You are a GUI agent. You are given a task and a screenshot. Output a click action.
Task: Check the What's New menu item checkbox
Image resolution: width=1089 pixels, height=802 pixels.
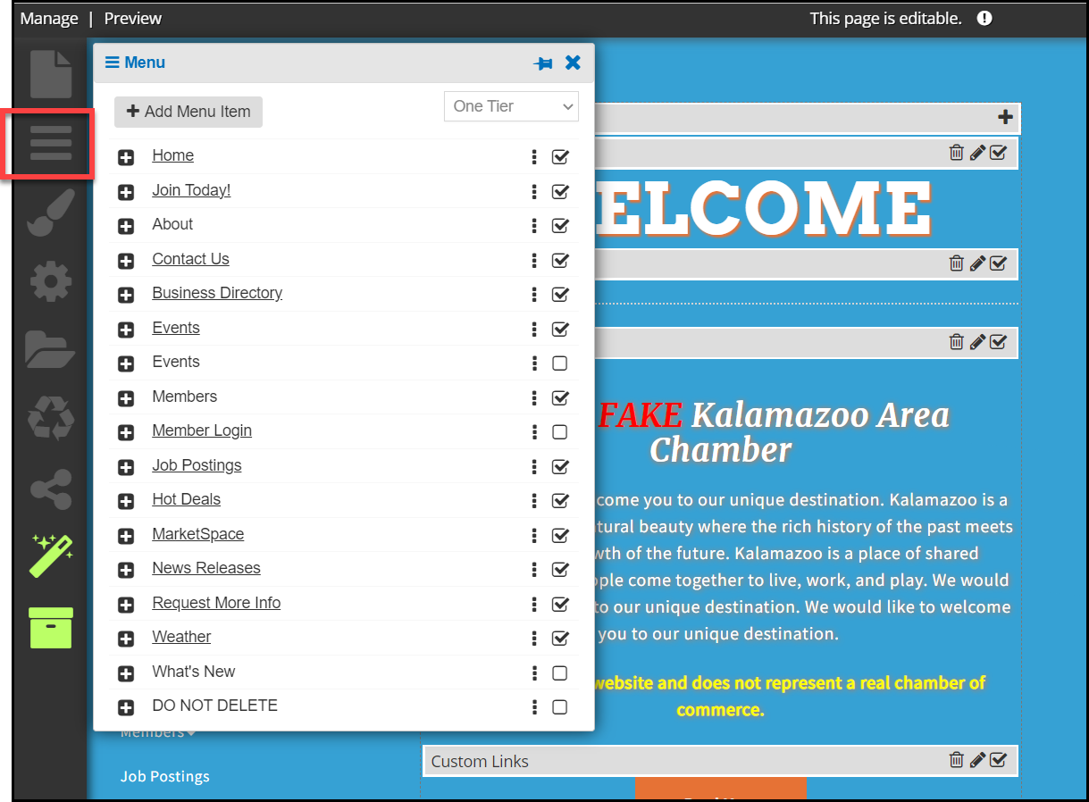560,673
